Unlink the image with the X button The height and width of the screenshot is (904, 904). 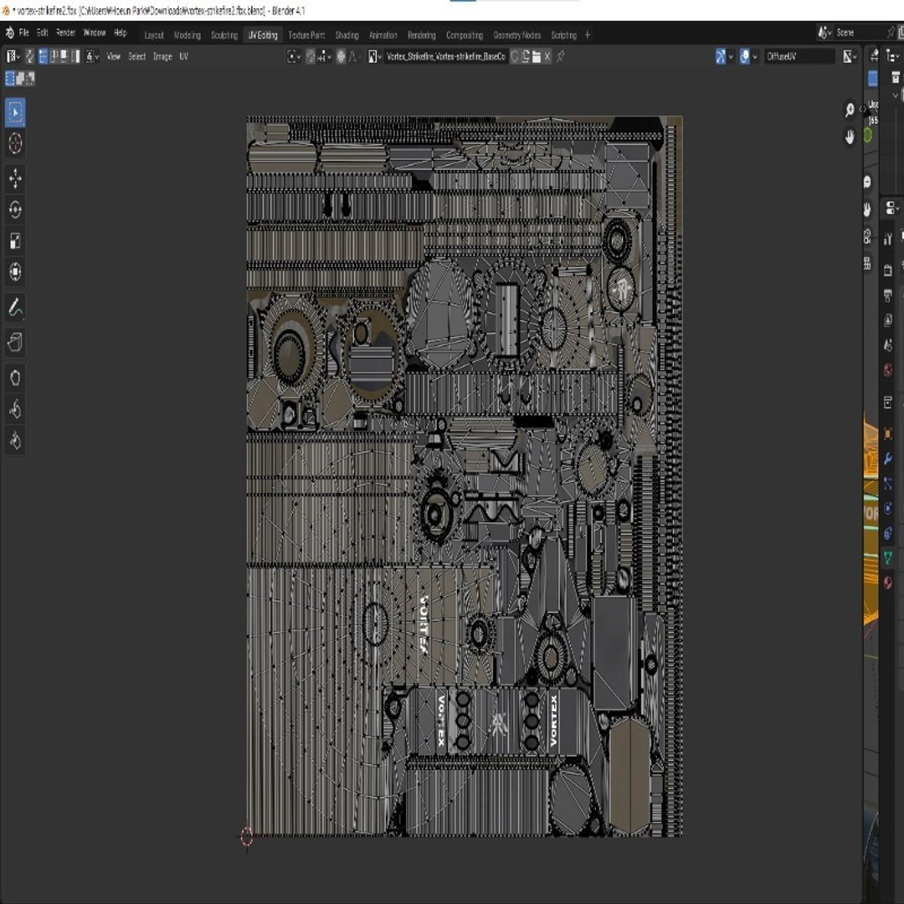pos(547,57)
